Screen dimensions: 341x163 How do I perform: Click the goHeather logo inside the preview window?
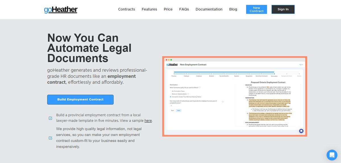pyautogui.click(x=172, y=65)
